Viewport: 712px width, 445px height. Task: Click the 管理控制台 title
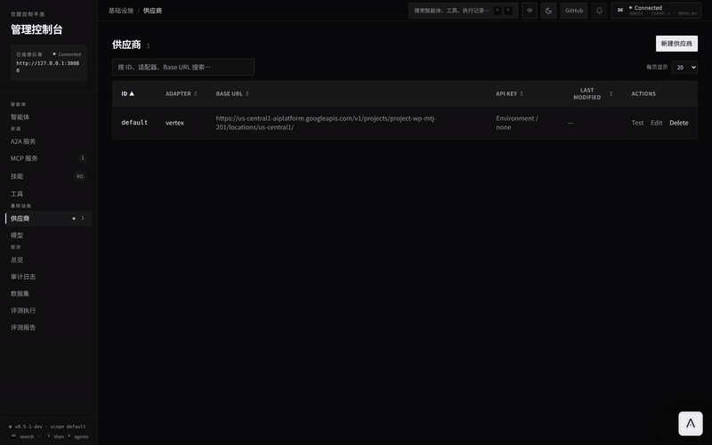(x=36, y=29)
